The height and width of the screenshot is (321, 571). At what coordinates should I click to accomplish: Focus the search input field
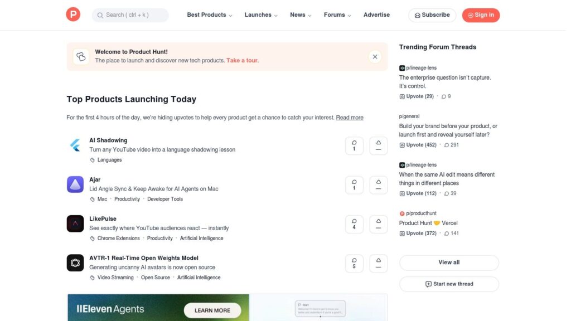point(130,15)
